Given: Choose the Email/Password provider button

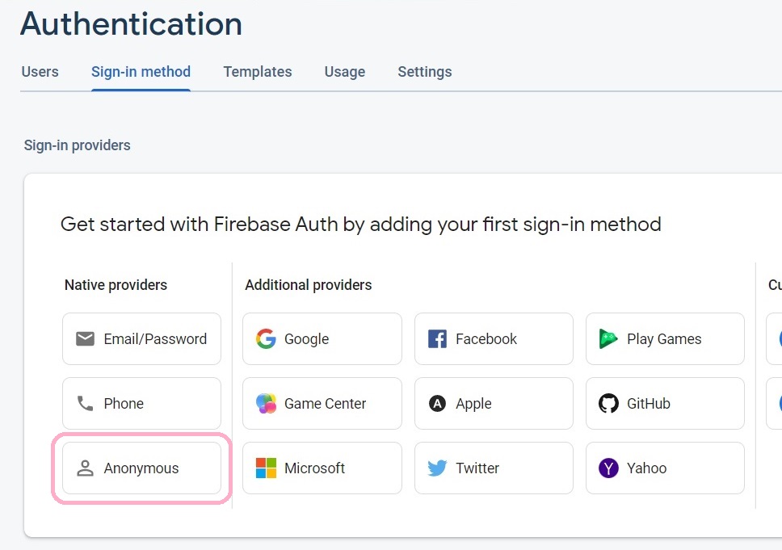Looking at the screenshot, I should [x=141, y=339].
